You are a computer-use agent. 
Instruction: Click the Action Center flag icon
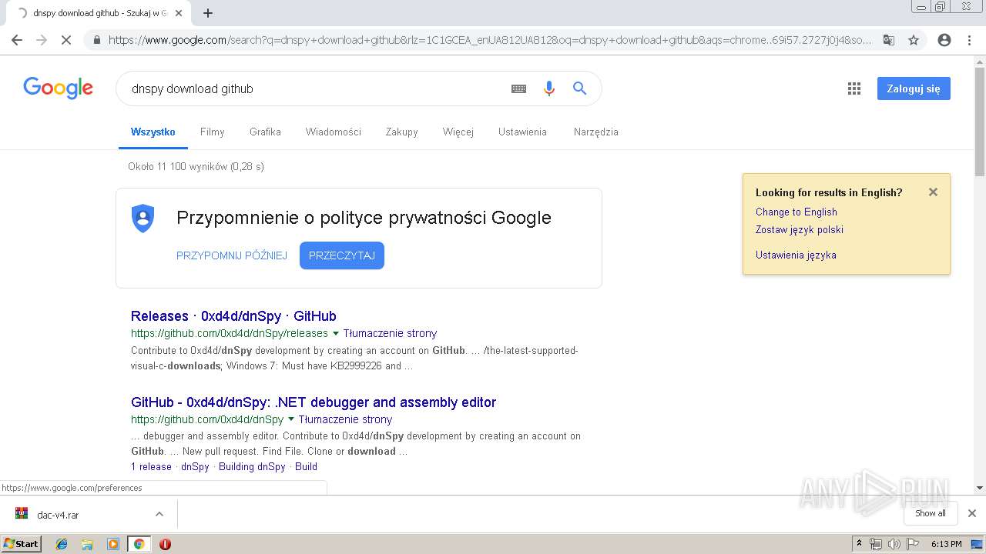[x=912, y=544]
